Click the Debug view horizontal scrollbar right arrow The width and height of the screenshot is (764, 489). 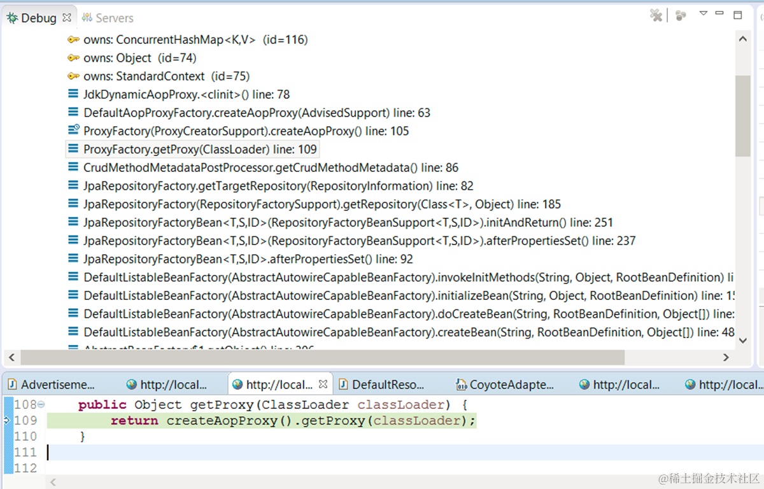click(726, 357)
